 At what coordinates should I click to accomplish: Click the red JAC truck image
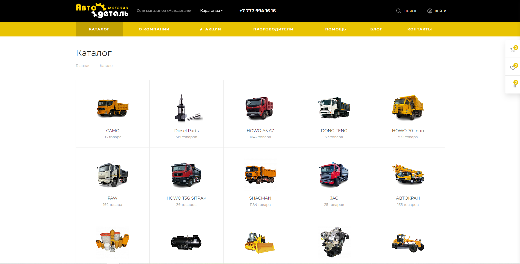coord(334,175)
